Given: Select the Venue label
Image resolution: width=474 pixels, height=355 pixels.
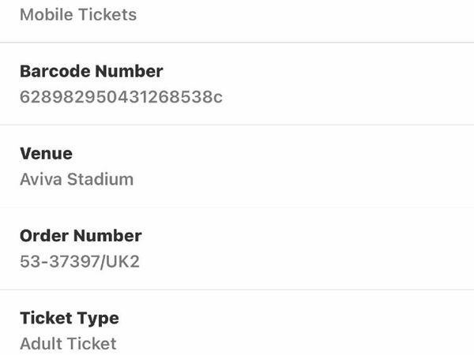Looking at the screenshot, I should [x=46, y=153].
